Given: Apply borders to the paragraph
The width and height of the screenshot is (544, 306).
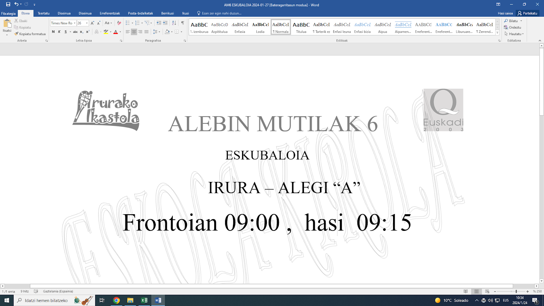Looking at the screenshot, I should (177, 32).
